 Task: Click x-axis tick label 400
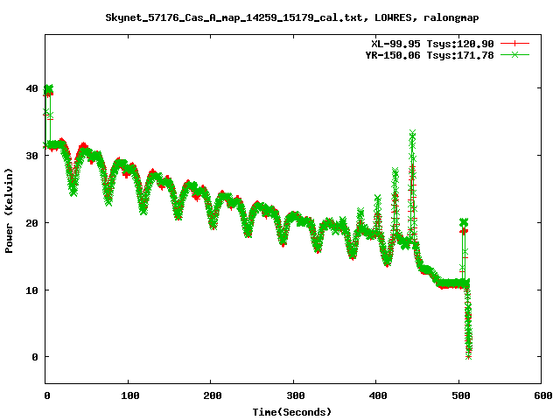pyautogui.click(x=378, y=395)
